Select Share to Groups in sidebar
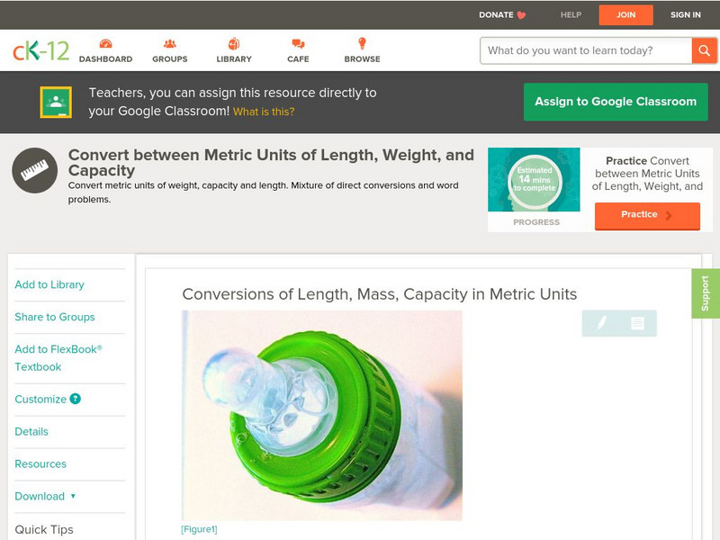Image resolution: width=720 pixels, height=540 pixels. coord(55,317)
